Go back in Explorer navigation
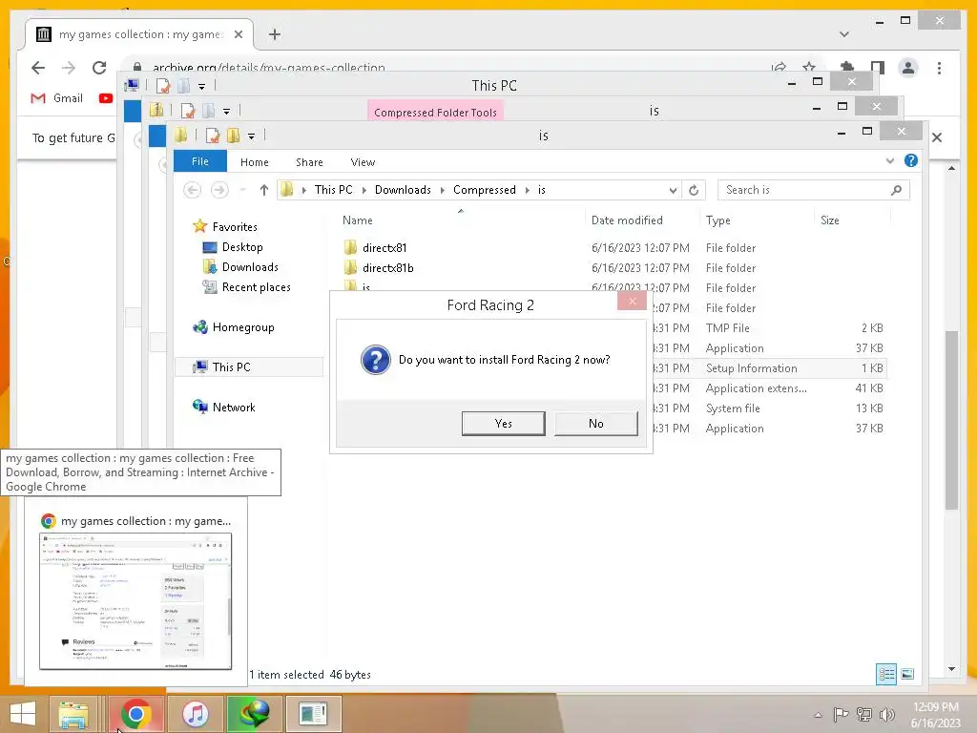 click(193, 190)
